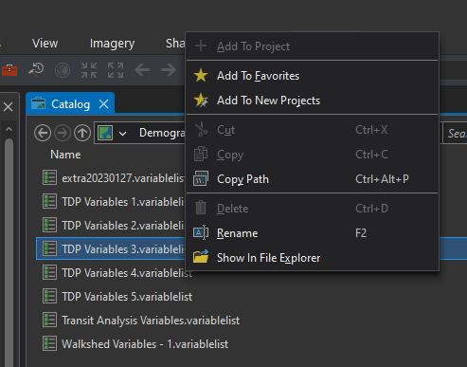Click the Cut menu entry
The image size is (467, 367).
(312, 130)
